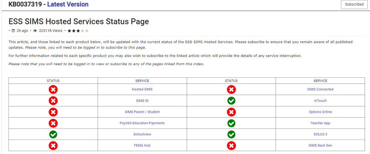Click the red cross icon for Pay360 Education Payments

tap(53, 123)
